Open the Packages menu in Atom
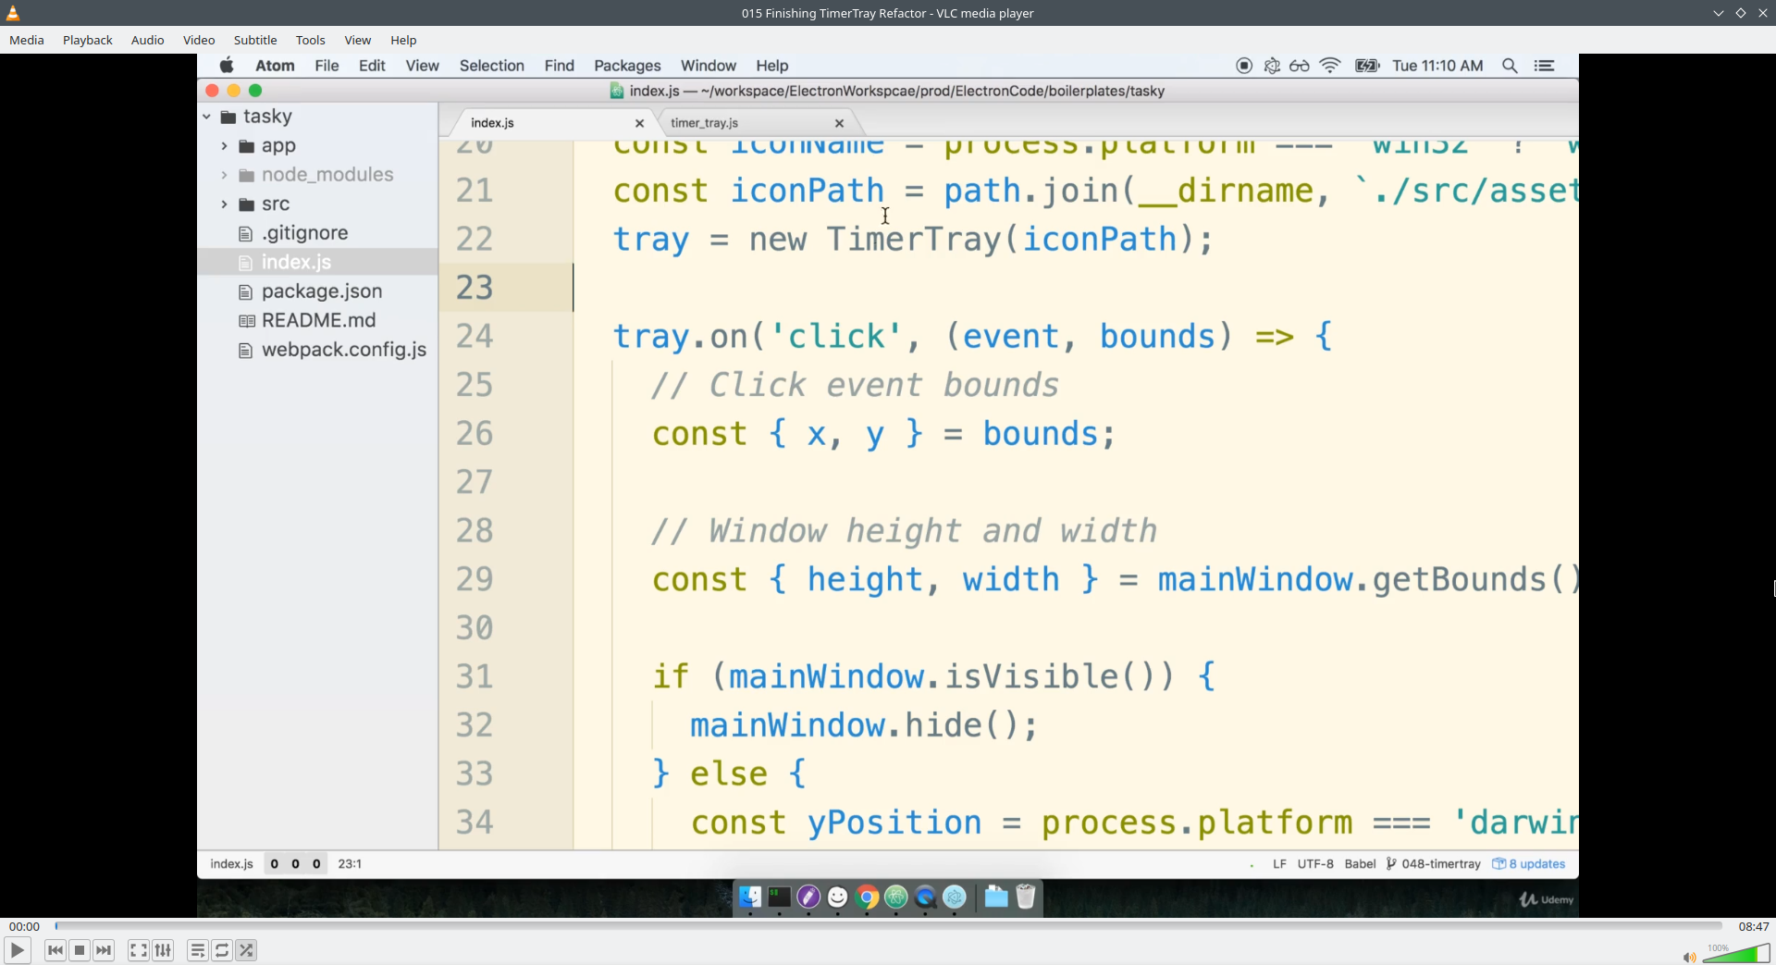1776x965 pixels. [x=627, y=66]
